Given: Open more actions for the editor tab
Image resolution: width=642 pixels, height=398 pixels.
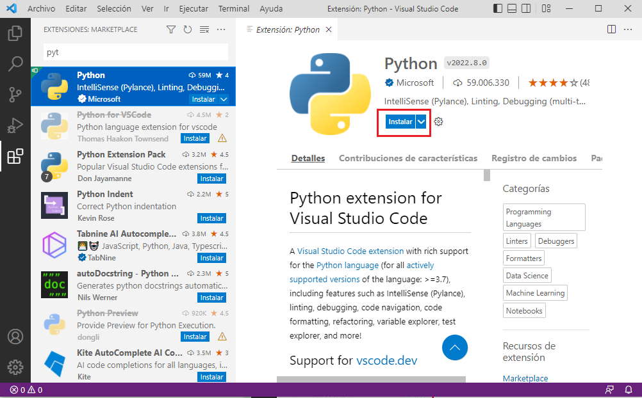Looking at the screenshot, I should pyautogui.click(x=628, y=29).
